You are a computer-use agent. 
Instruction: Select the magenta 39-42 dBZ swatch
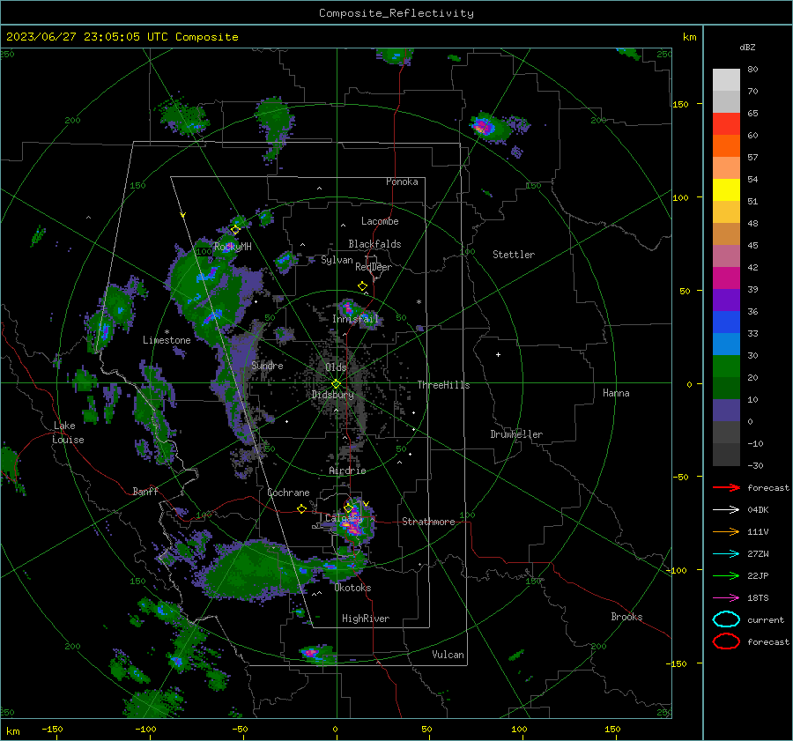point(726,278)
